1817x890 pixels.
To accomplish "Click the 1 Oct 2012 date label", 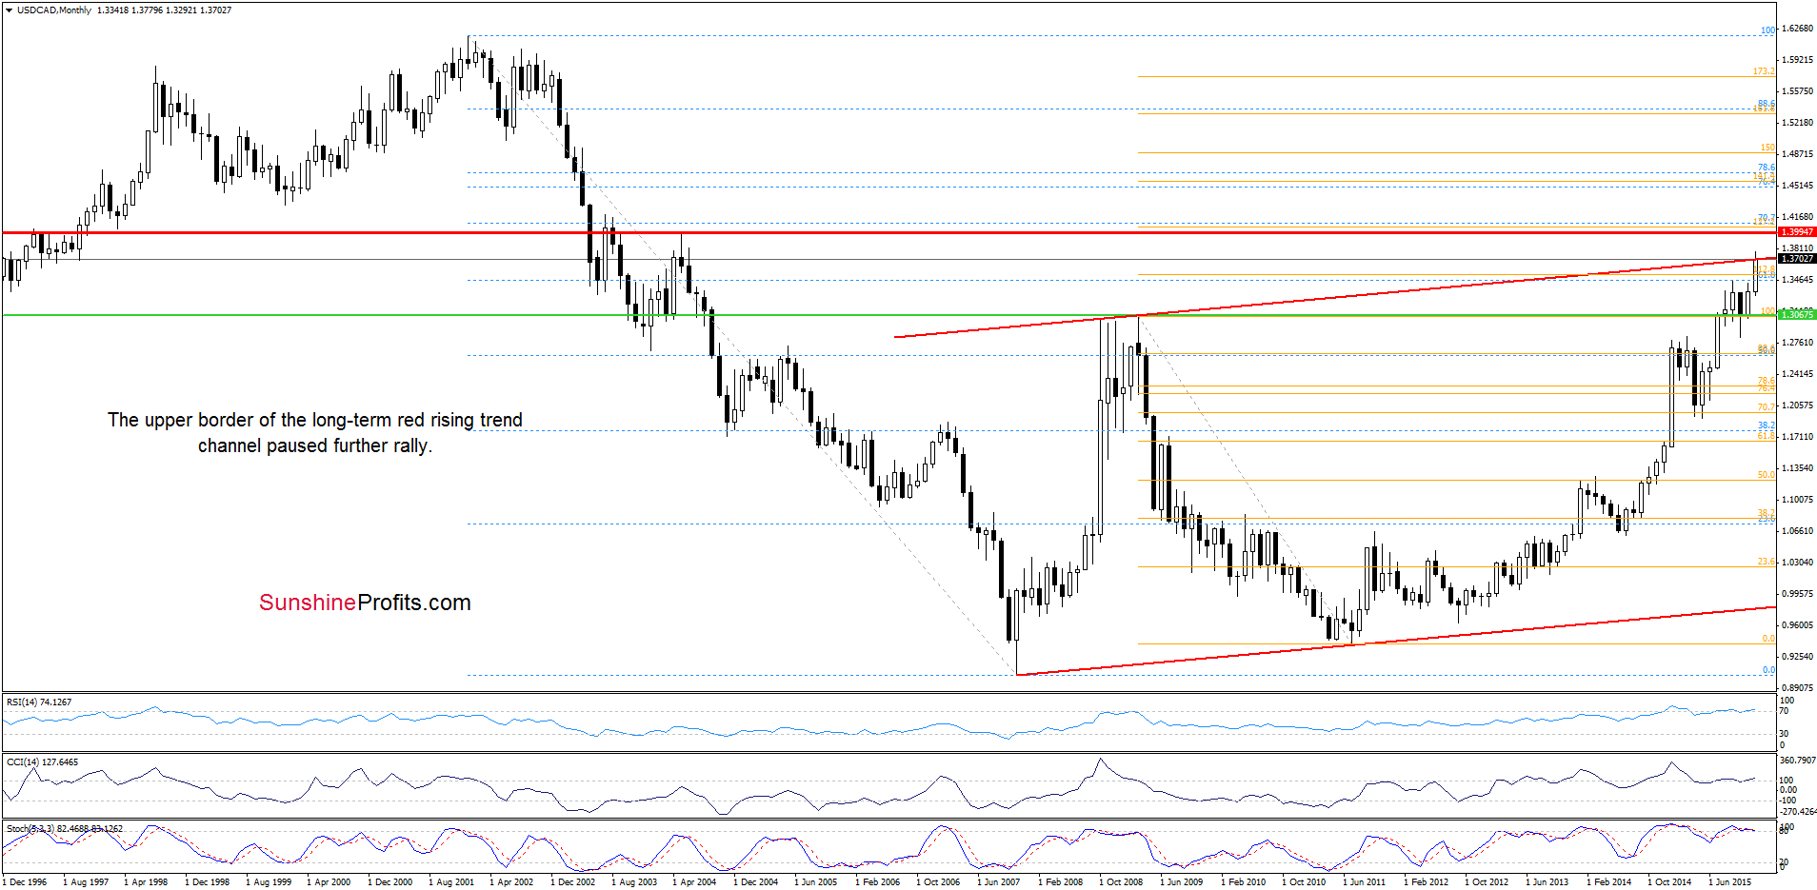I will tap(1487, 882).
